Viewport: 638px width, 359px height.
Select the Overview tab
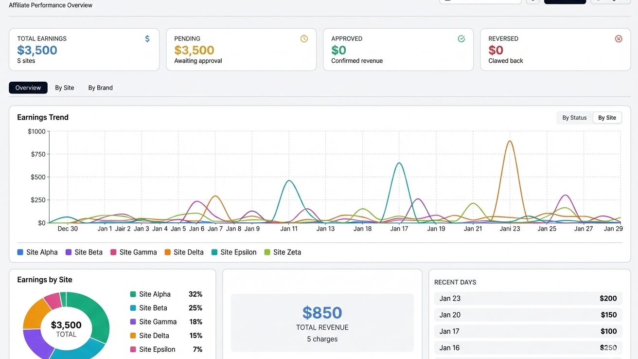click(x=28, y=88)
